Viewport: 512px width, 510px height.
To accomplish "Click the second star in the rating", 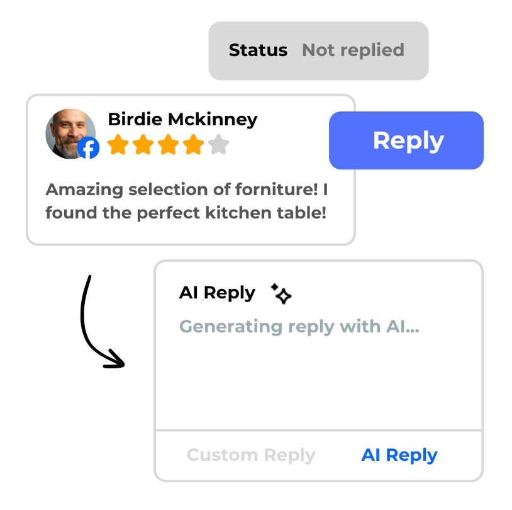I will pyautogui.click(x=143, y=144).
